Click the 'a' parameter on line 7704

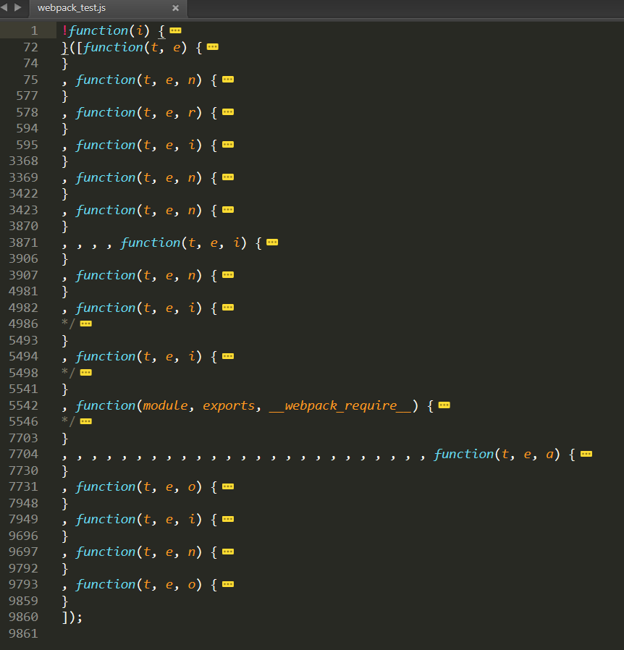point(549,455)
